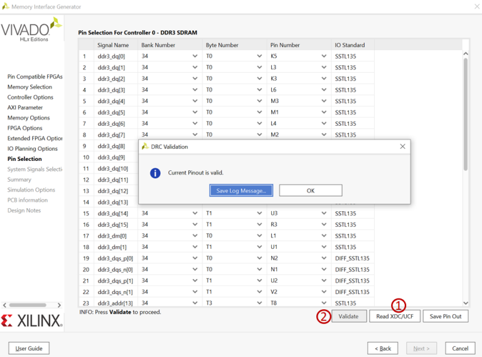Image resolution: width=482 pixels, height=357 pixels.
Task: Go to previous page with Back
Action: [382, 348]
